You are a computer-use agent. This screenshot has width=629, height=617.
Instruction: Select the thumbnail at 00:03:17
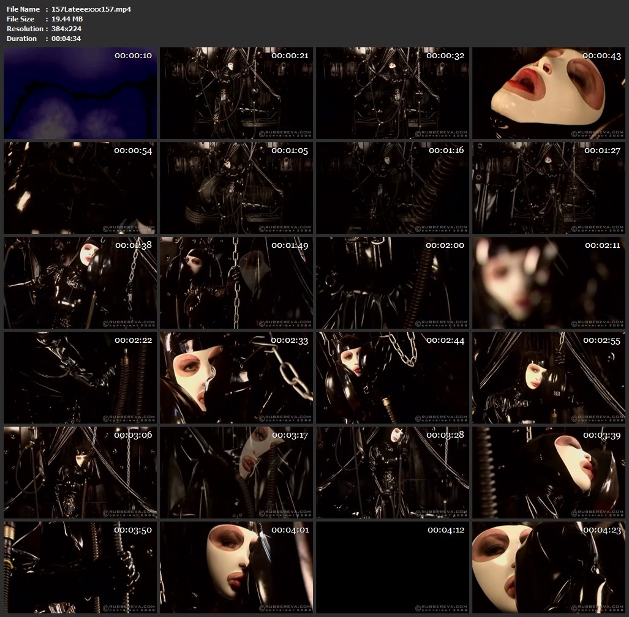(x=236, y=473)
